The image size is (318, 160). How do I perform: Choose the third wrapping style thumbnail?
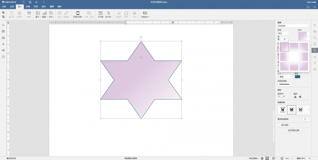(300, 109)
